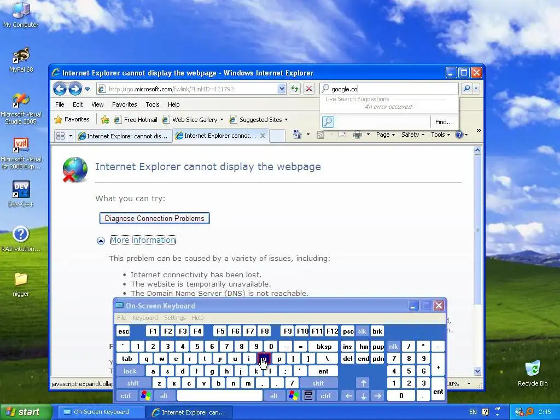Click the Search magnifier button
560x420 pixels.
pyautogui.click(x=466, y=89)
